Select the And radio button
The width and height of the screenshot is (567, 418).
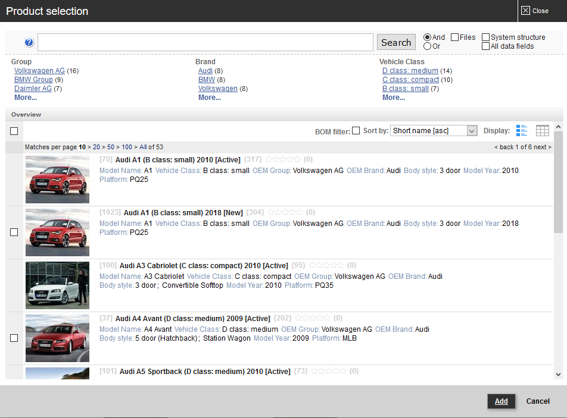pos(427,37)
